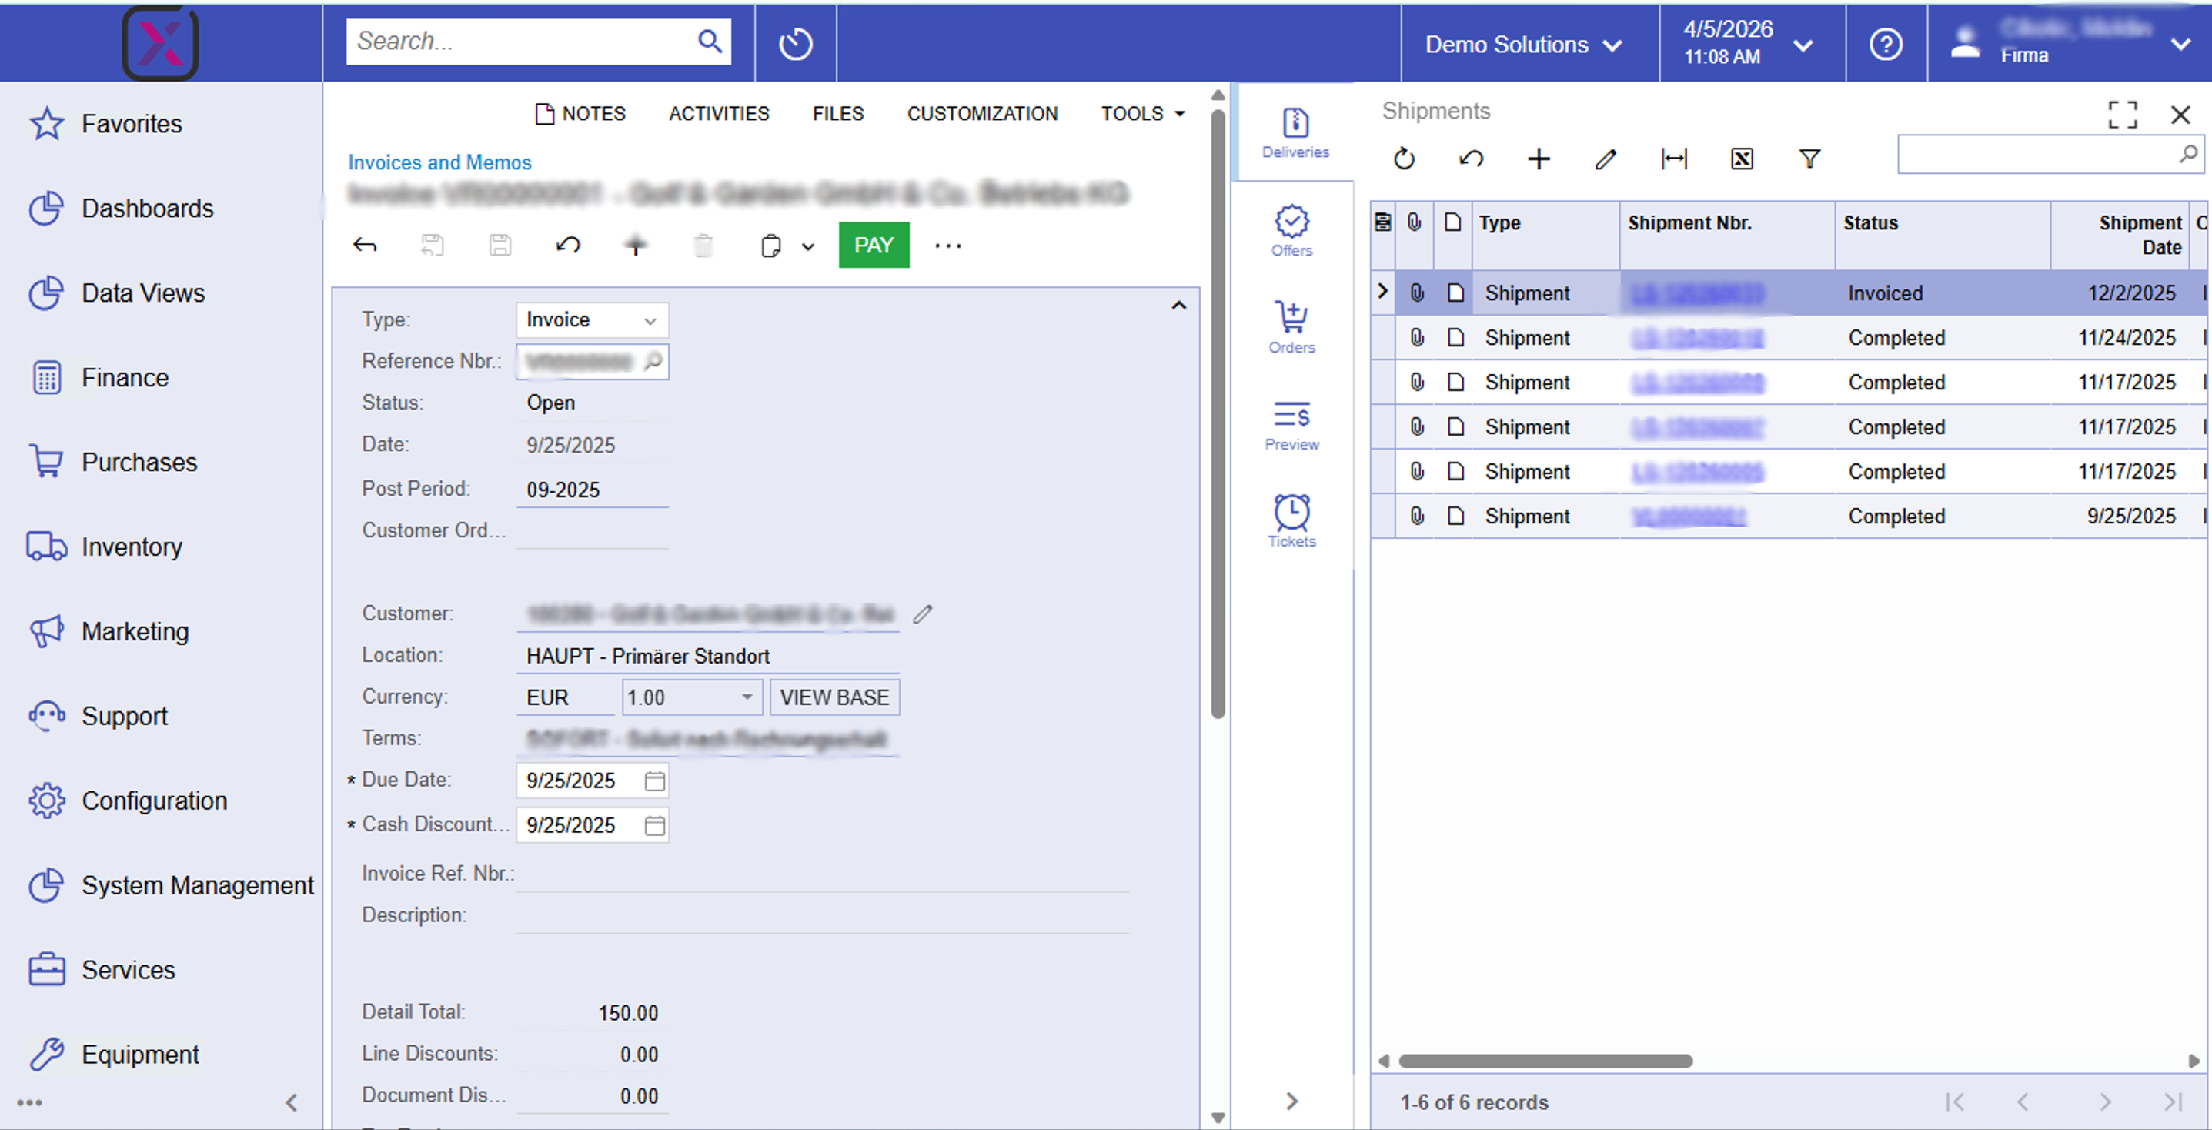2212x1130 pixels.
Task: Click fit-to-width columns icon in Shipments
Action: (x=1673, y=159)
